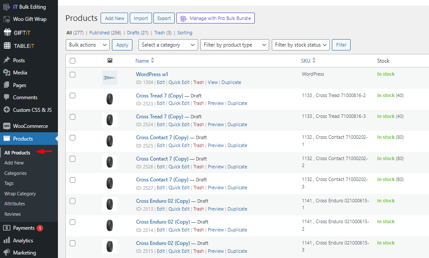Click the Add New product button

click(114, 18)
